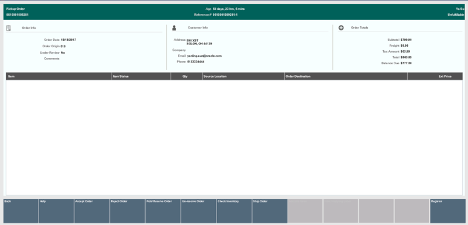The width and height of the screenshot is (468, 225).
Task: Click the Under Review value No
Action: [63, 53]
